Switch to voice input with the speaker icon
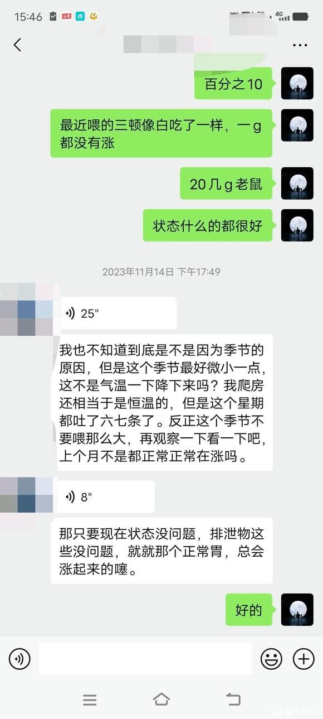 coord(19,659)
